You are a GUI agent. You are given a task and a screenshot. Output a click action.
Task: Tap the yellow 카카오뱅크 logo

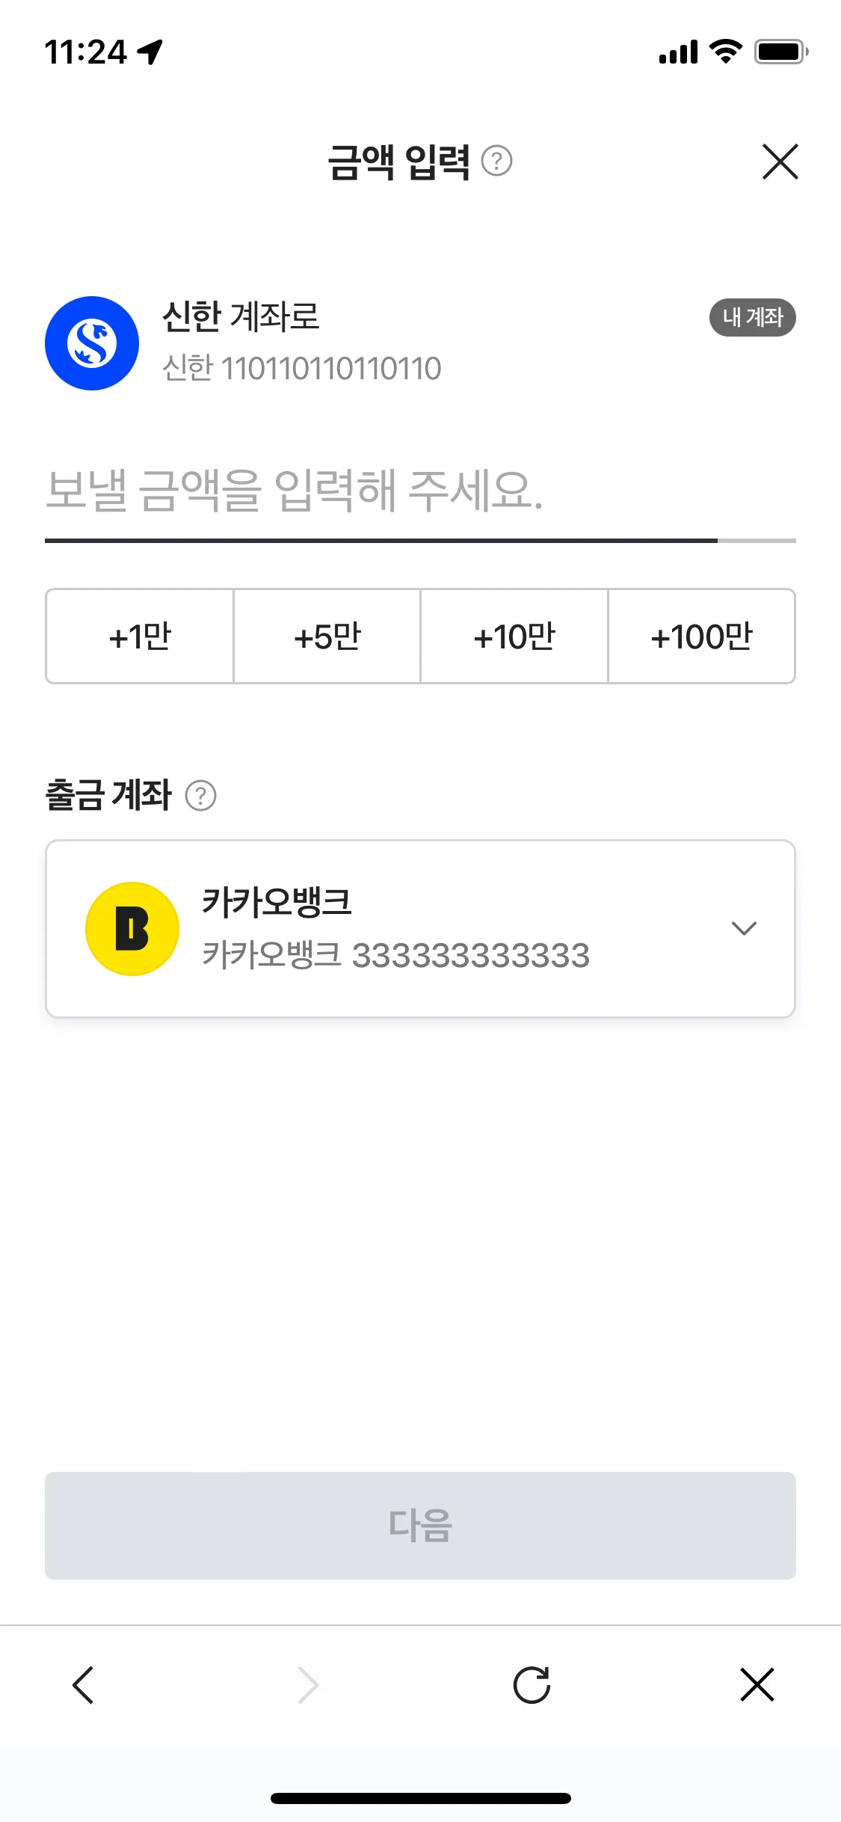point(132,929)
